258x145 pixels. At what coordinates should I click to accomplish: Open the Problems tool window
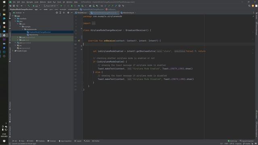40,141
